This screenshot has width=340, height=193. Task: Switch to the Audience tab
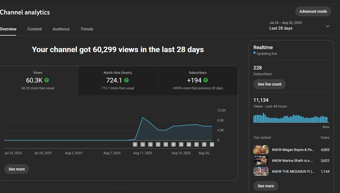coord(61,29)
